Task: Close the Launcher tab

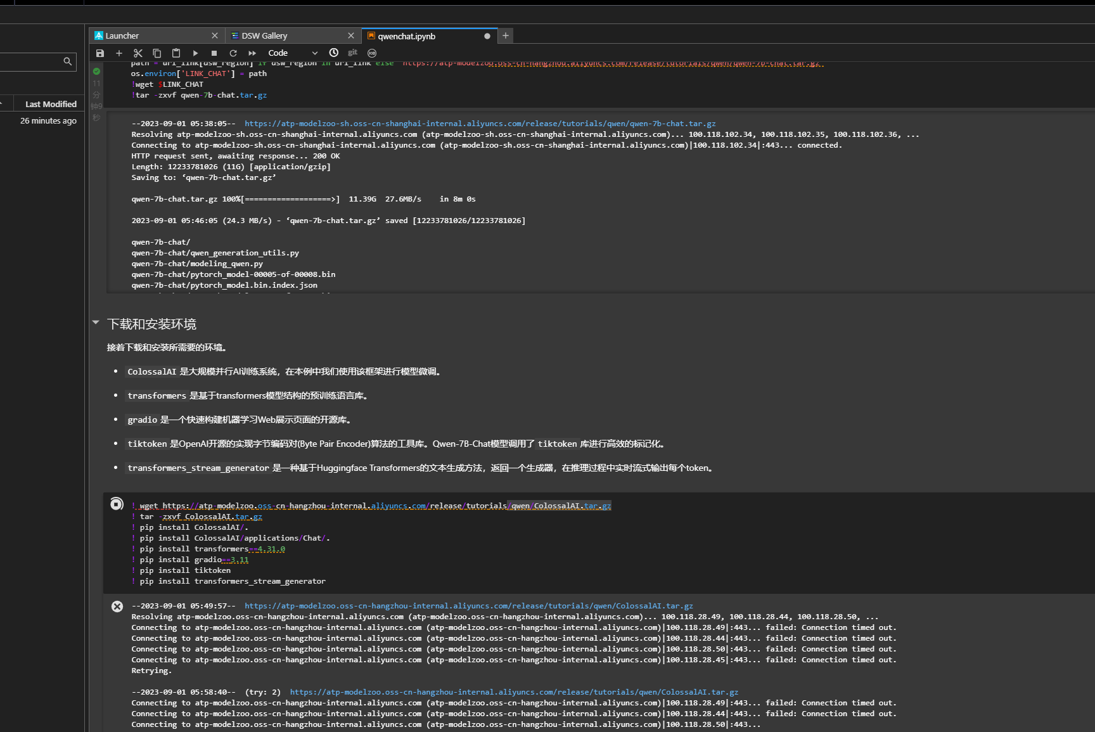Action: tap(215, 35)
